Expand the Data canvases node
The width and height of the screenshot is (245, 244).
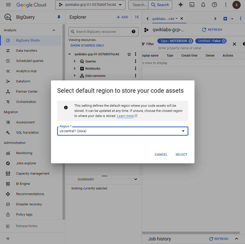pos(75,76)
